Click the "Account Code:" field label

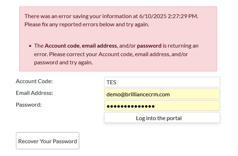coord(34,81)
